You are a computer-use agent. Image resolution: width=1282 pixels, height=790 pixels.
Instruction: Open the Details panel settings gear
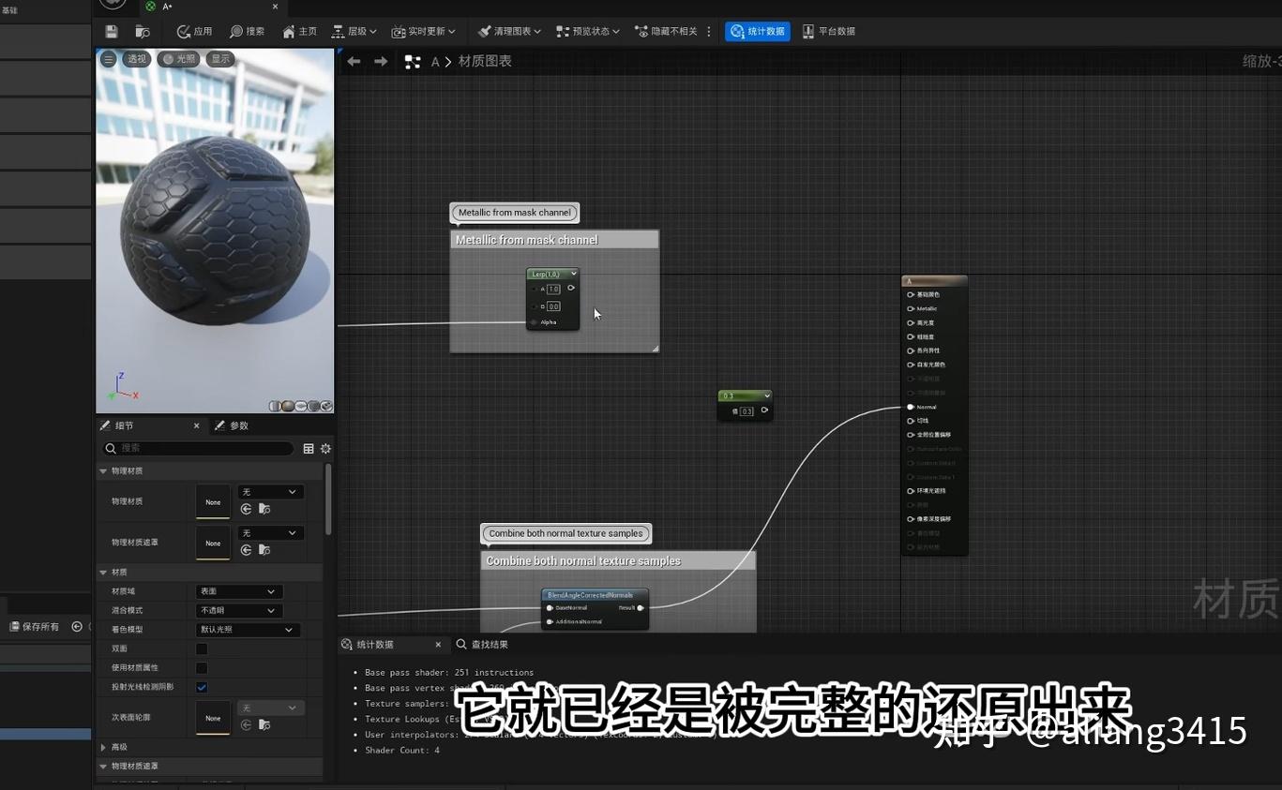325,449
